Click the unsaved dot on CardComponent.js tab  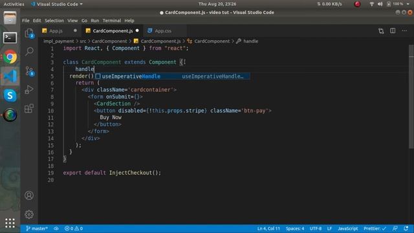point(137,30)
